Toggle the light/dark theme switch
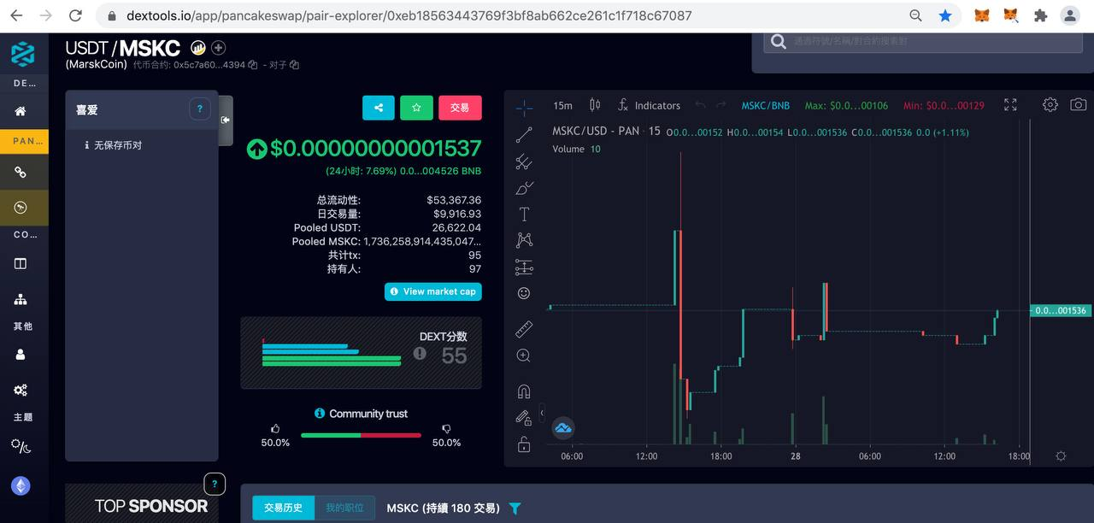This screenshot has height=523, width=1094. (21, 445)
